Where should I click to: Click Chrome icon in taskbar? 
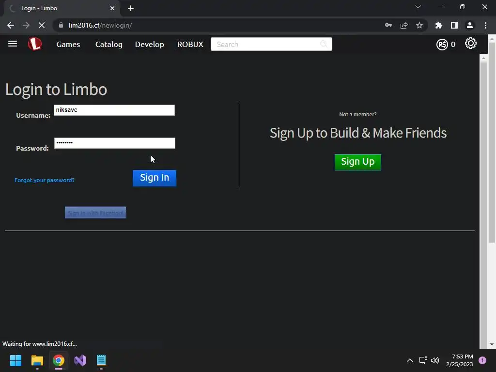pyautogui.click(x=59, y=360)
